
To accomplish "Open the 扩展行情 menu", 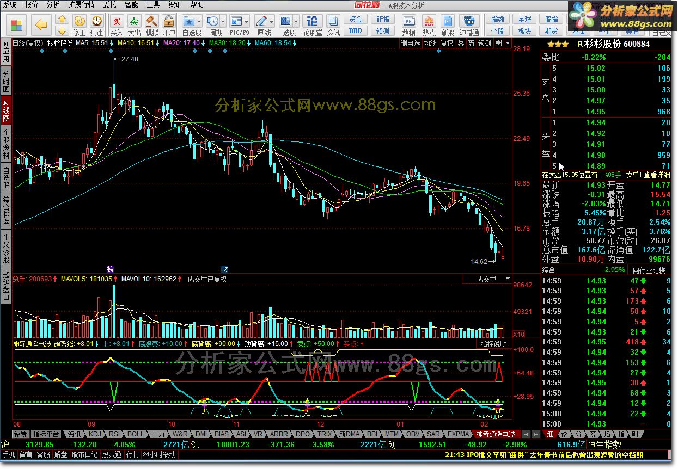I will click(x=81, y=4).
